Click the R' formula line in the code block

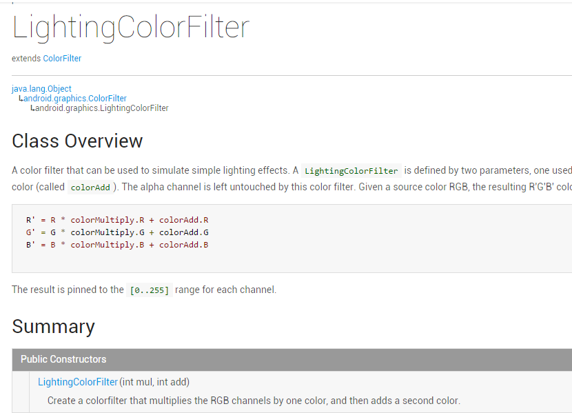click(117, 220)
